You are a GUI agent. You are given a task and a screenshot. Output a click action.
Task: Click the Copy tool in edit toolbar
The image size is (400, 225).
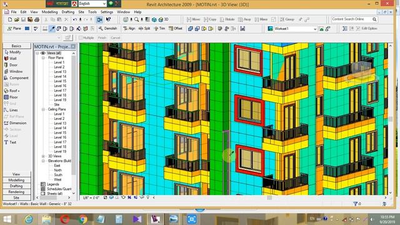click(x=210, y=19)
